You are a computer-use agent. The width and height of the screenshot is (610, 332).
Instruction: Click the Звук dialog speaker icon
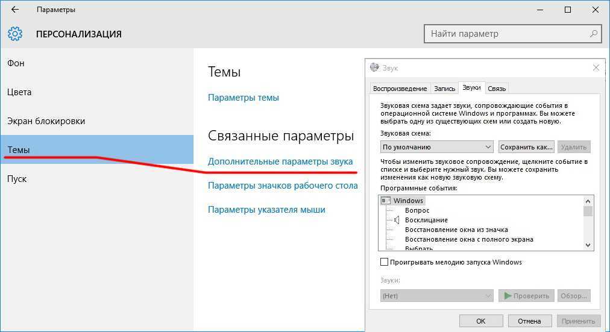pos(374,67)
